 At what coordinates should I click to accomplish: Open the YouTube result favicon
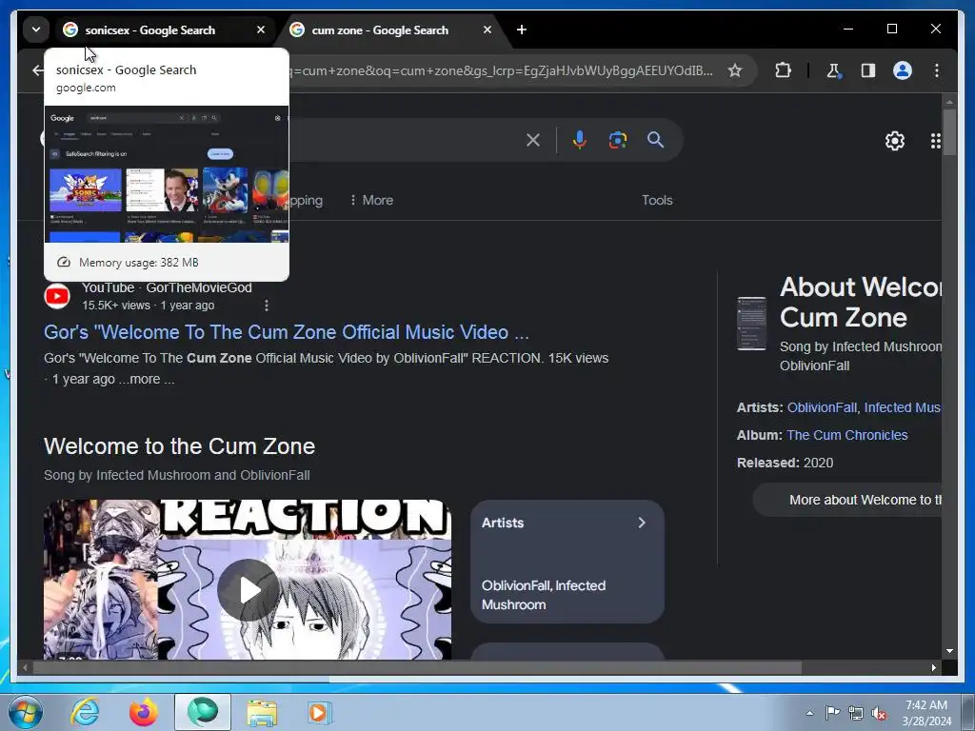(57, 297)
